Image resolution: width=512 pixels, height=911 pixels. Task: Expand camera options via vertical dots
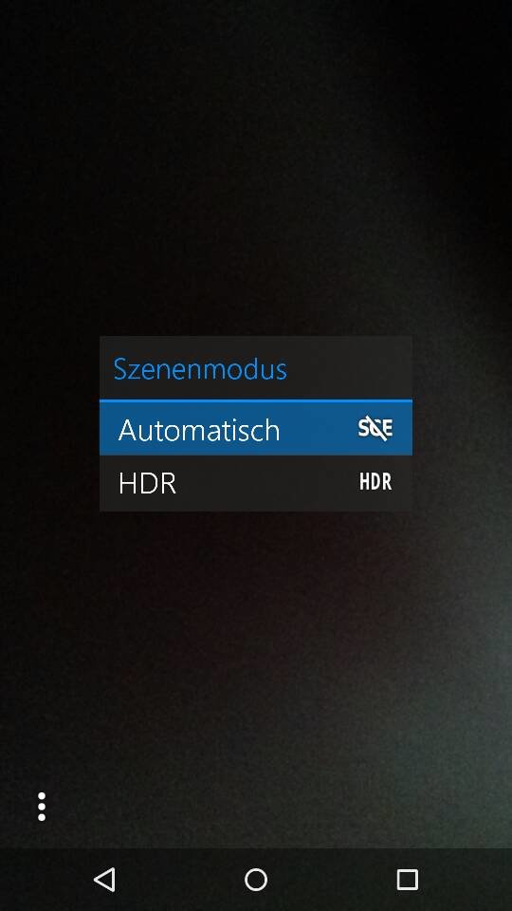pyautogui.click(x=41, y=807)
